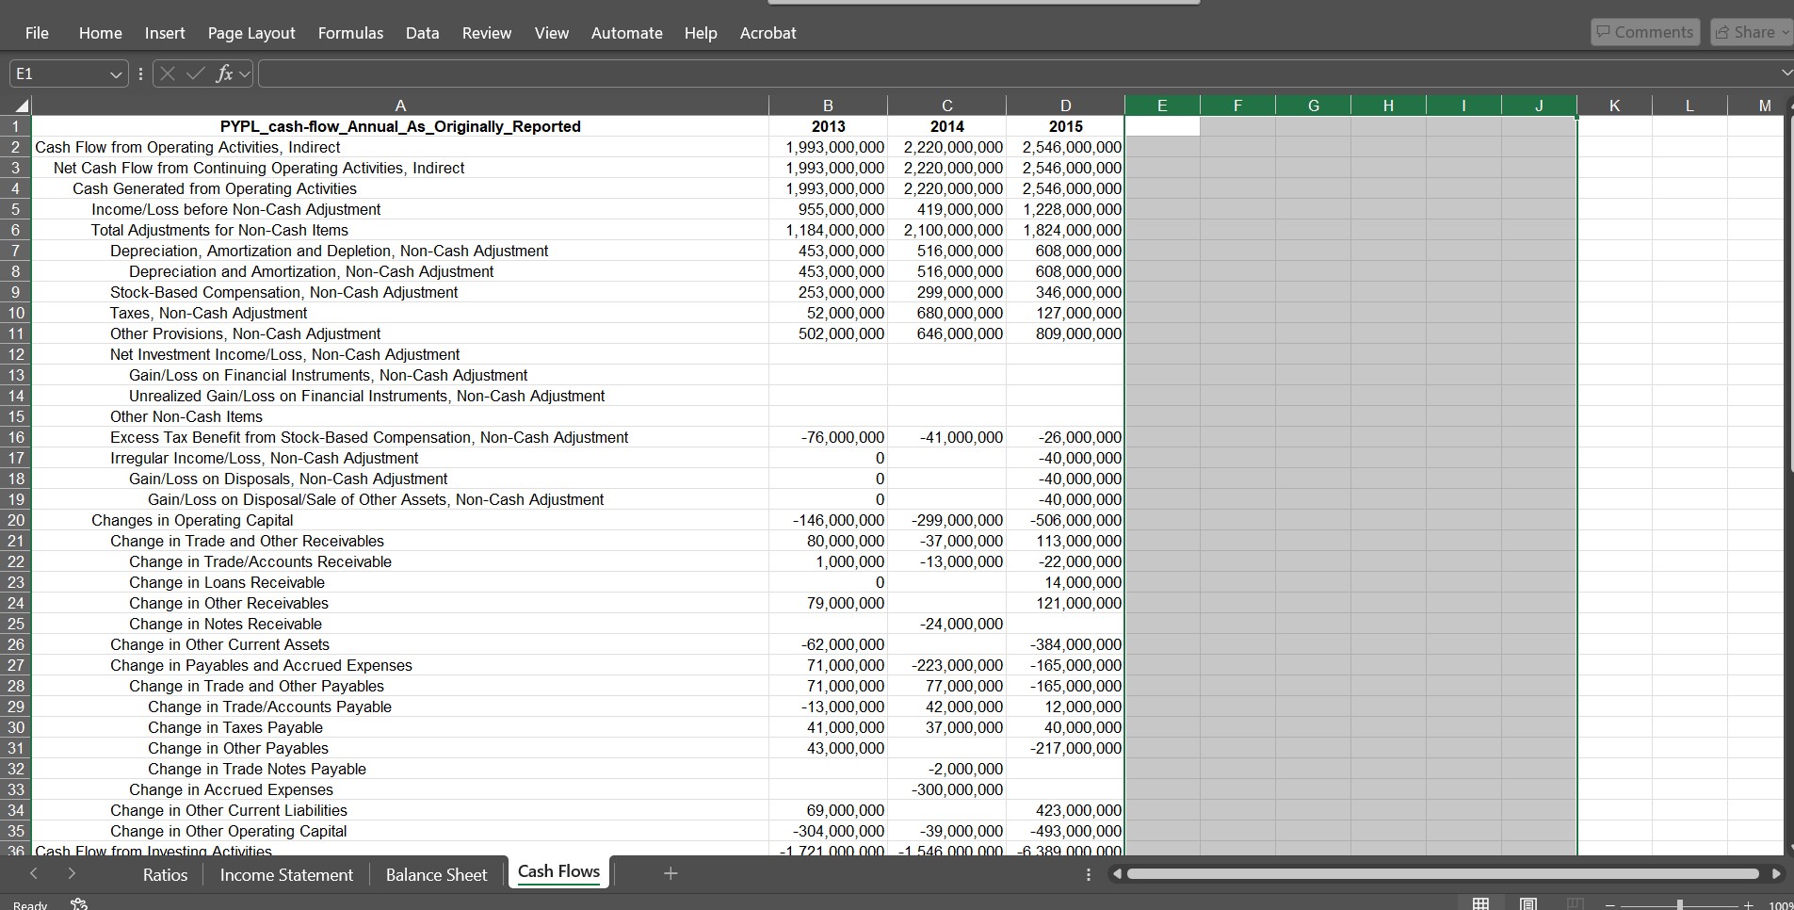Open the Automate ribbon tab

627,33
